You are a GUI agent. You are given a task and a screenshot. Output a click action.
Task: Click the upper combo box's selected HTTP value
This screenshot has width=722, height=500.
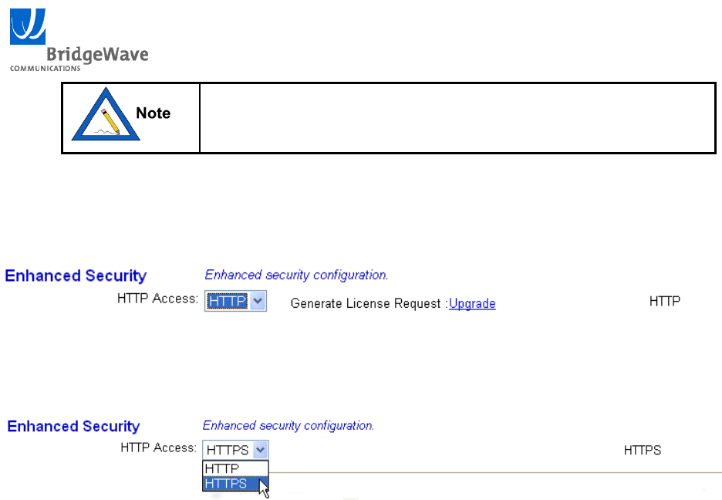tap(228, 302)
